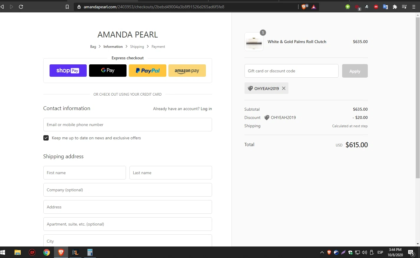Click the Shop Pay express checkout button
The width and height of the screenshot is (420, 258).
pos(68,71)
